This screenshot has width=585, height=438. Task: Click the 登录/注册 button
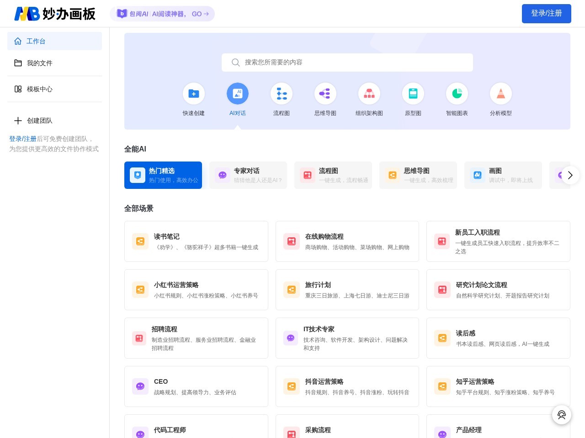(x=547, y=14)
